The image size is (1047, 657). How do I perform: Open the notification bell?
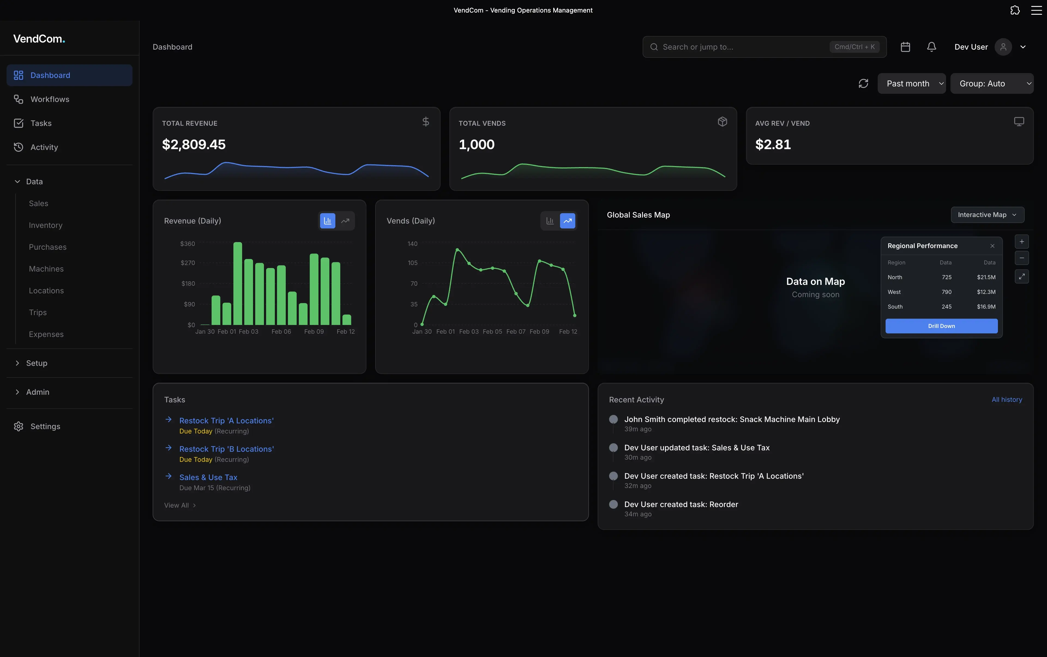(931, 47)
